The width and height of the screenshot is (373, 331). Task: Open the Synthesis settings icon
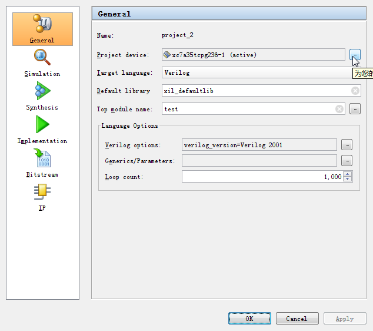pos(42,96)
